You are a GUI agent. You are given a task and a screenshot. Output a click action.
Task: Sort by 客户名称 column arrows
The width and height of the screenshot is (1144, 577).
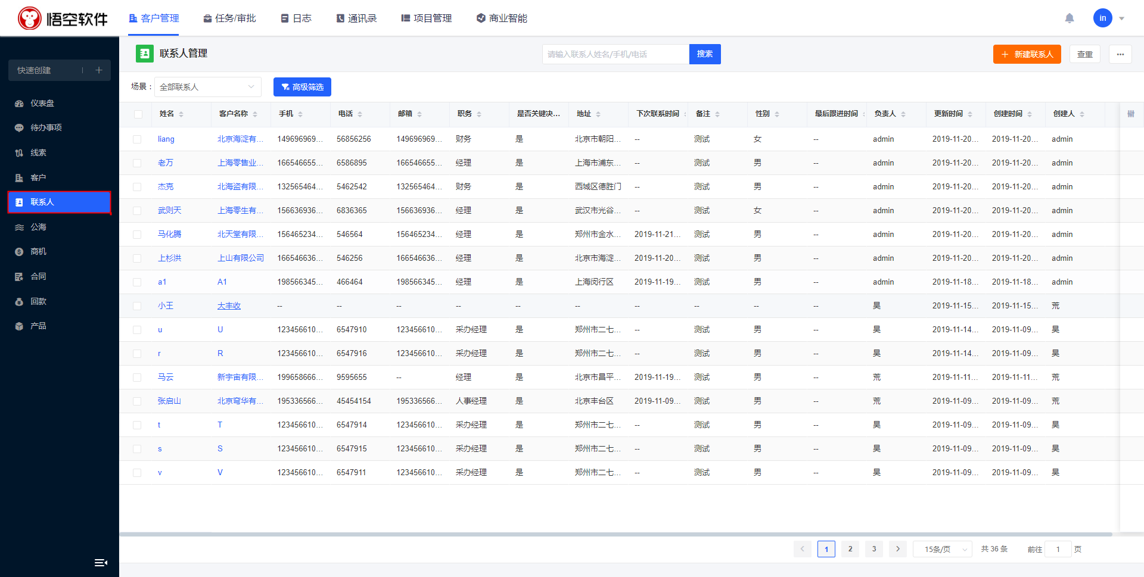click(255, 114)
